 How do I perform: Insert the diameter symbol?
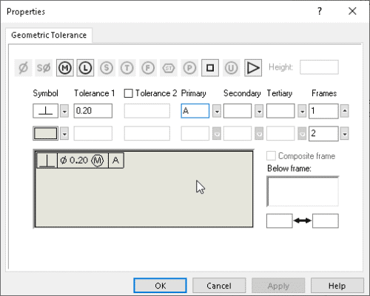(23, 67)
